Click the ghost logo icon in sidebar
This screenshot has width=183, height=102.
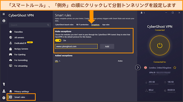click(x=4, y=21)
